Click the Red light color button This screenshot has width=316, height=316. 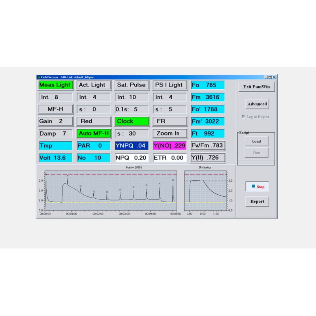click(x=93, y=121)
